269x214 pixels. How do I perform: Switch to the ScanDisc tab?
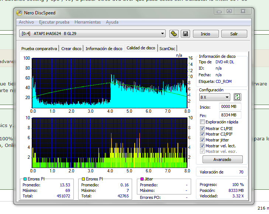pyautogui.click(x=168, y=49)
